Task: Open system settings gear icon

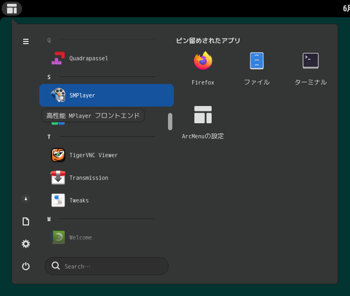Action: [x=26, y=244]
